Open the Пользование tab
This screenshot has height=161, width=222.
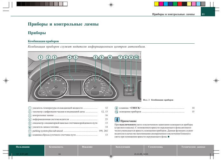[23, 147]
